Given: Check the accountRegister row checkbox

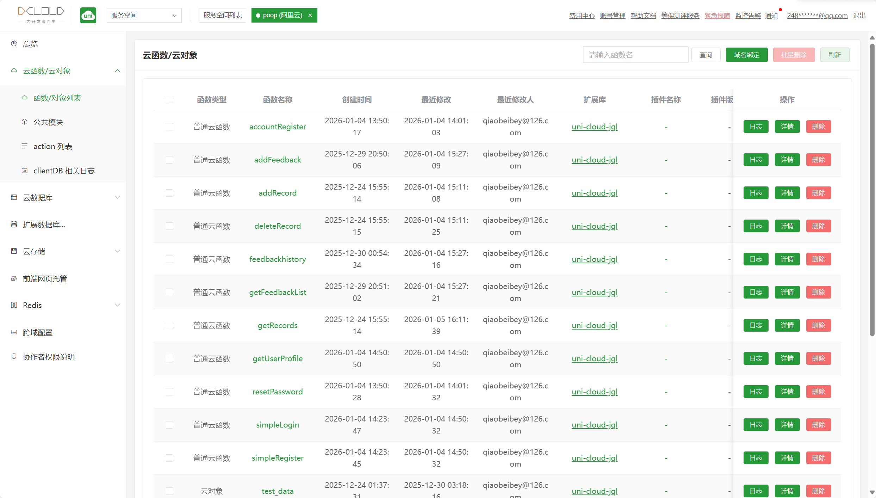Looking at the screenshot, I should tap(169, 127).
